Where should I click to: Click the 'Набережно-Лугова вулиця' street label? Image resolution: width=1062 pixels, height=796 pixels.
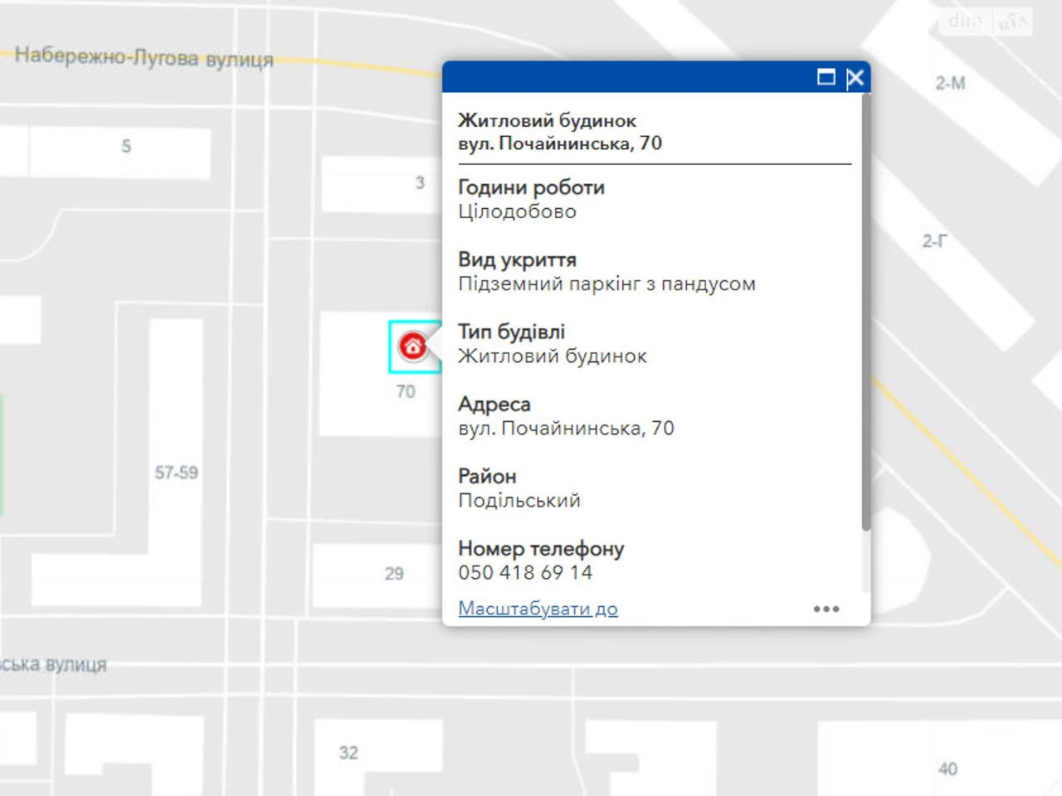point(144,58)
